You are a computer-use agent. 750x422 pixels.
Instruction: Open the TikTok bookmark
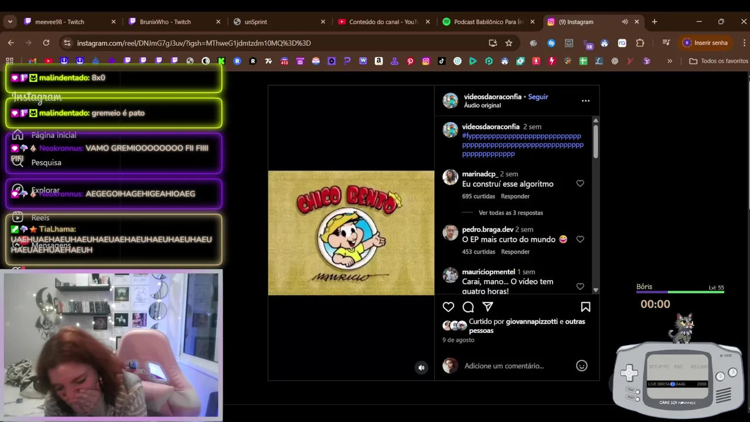[x=441, y=61]
